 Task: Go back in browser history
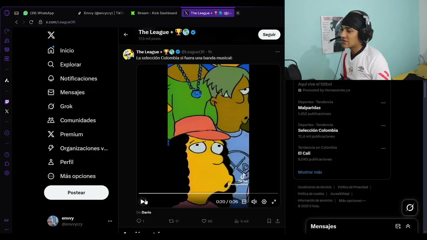click(x=16, y=22)
